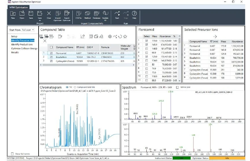
Task: Click the Save as icon
Action: tap(40, 13)
